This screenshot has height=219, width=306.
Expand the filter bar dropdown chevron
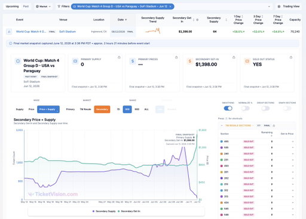coord(269,7)
